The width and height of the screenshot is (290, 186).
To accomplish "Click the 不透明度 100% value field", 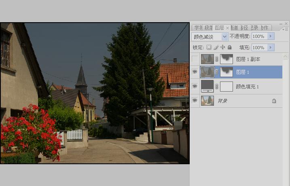I will [x=260, y=36].
